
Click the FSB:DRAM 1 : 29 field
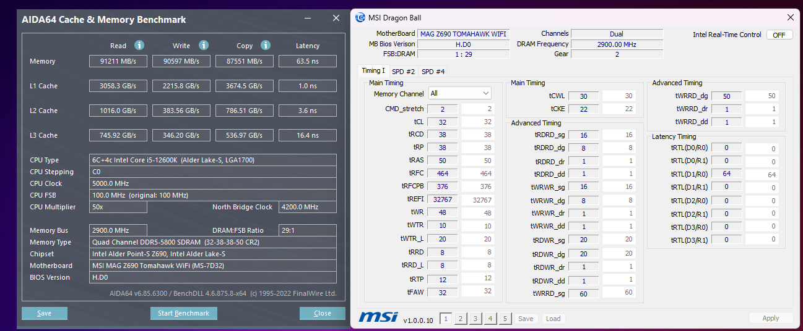(x=464, y=54)
